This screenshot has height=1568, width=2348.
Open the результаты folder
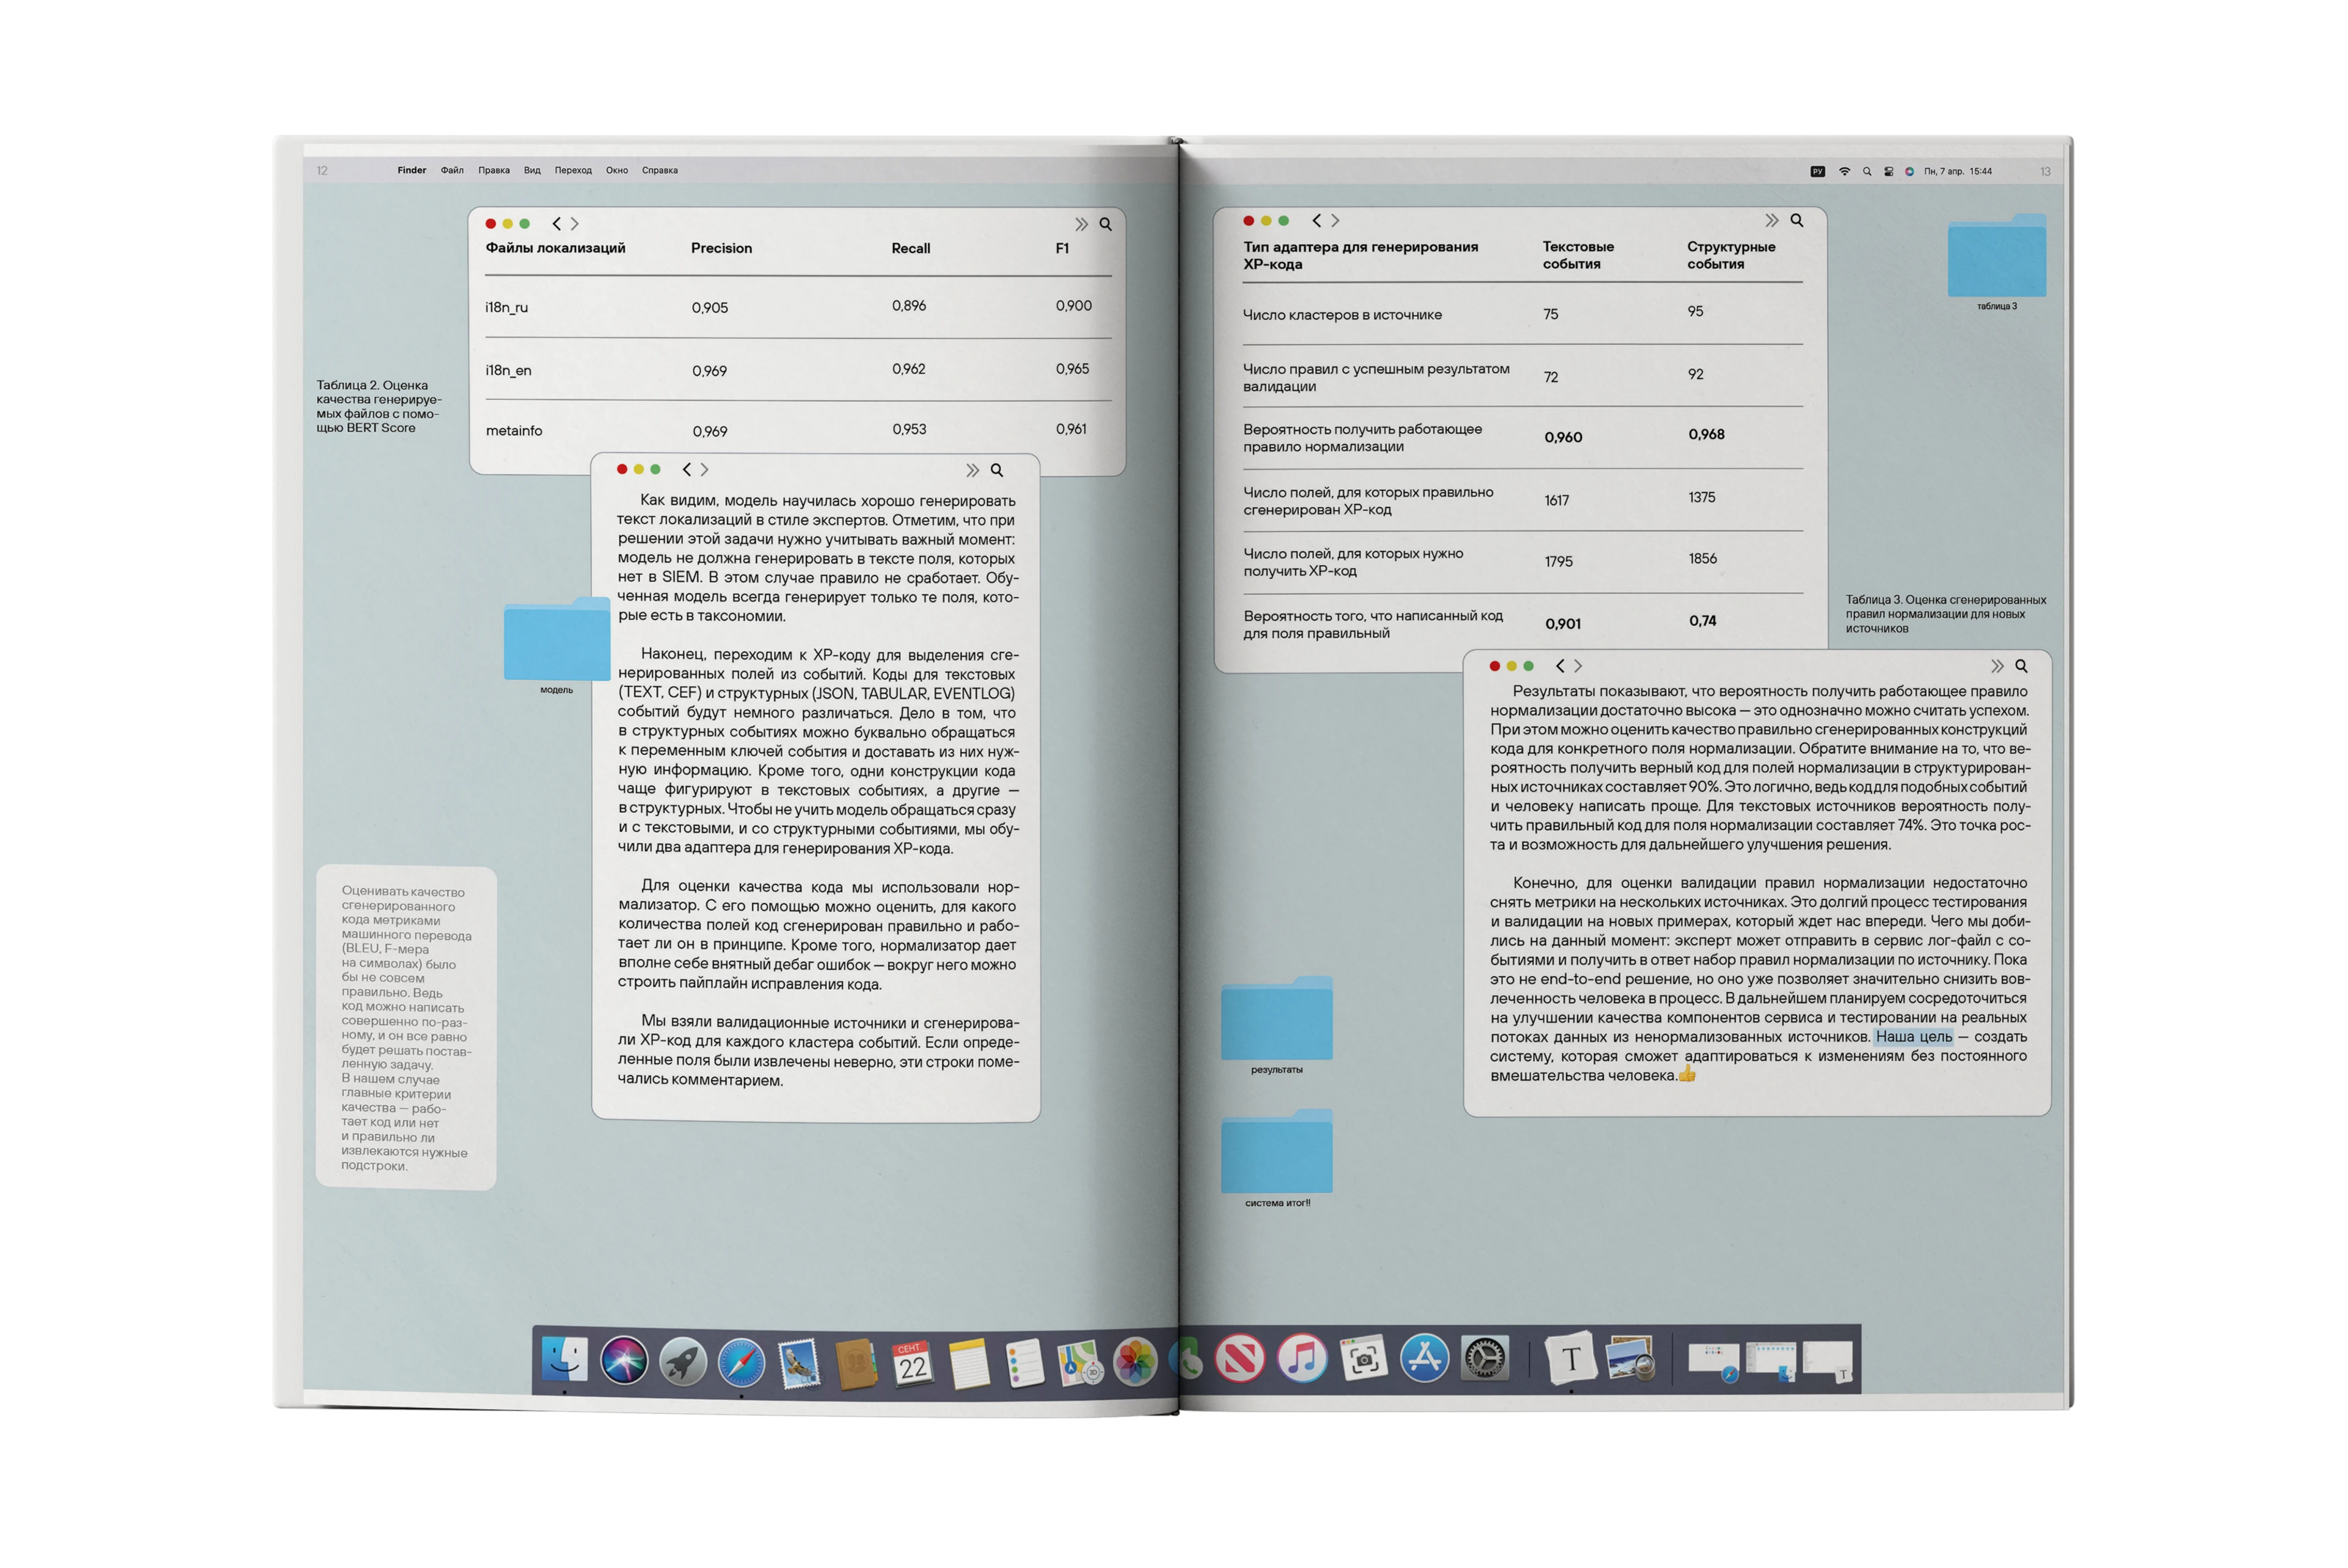click(x=1276, y=1019)
